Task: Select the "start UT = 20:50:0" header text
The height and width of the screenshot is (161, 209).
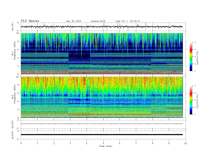Action: [127, 21]
